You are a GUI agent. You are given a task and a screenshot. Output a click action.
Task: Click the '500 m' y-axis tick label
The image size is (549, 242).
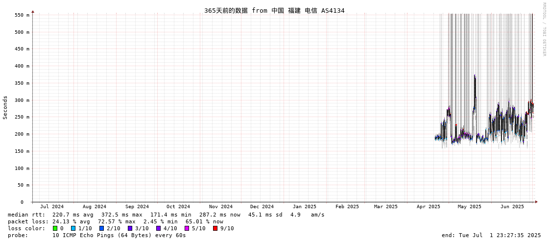pyautogui.click(x=22, y=32)
